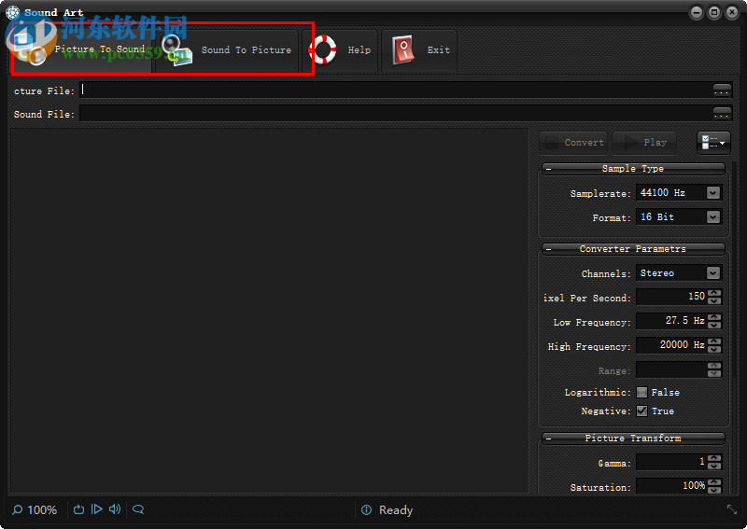Click the resize grip icon at window corner
The width and height of the screenshot is (747, 529).
pyautogui.click(x=732, y=509)
